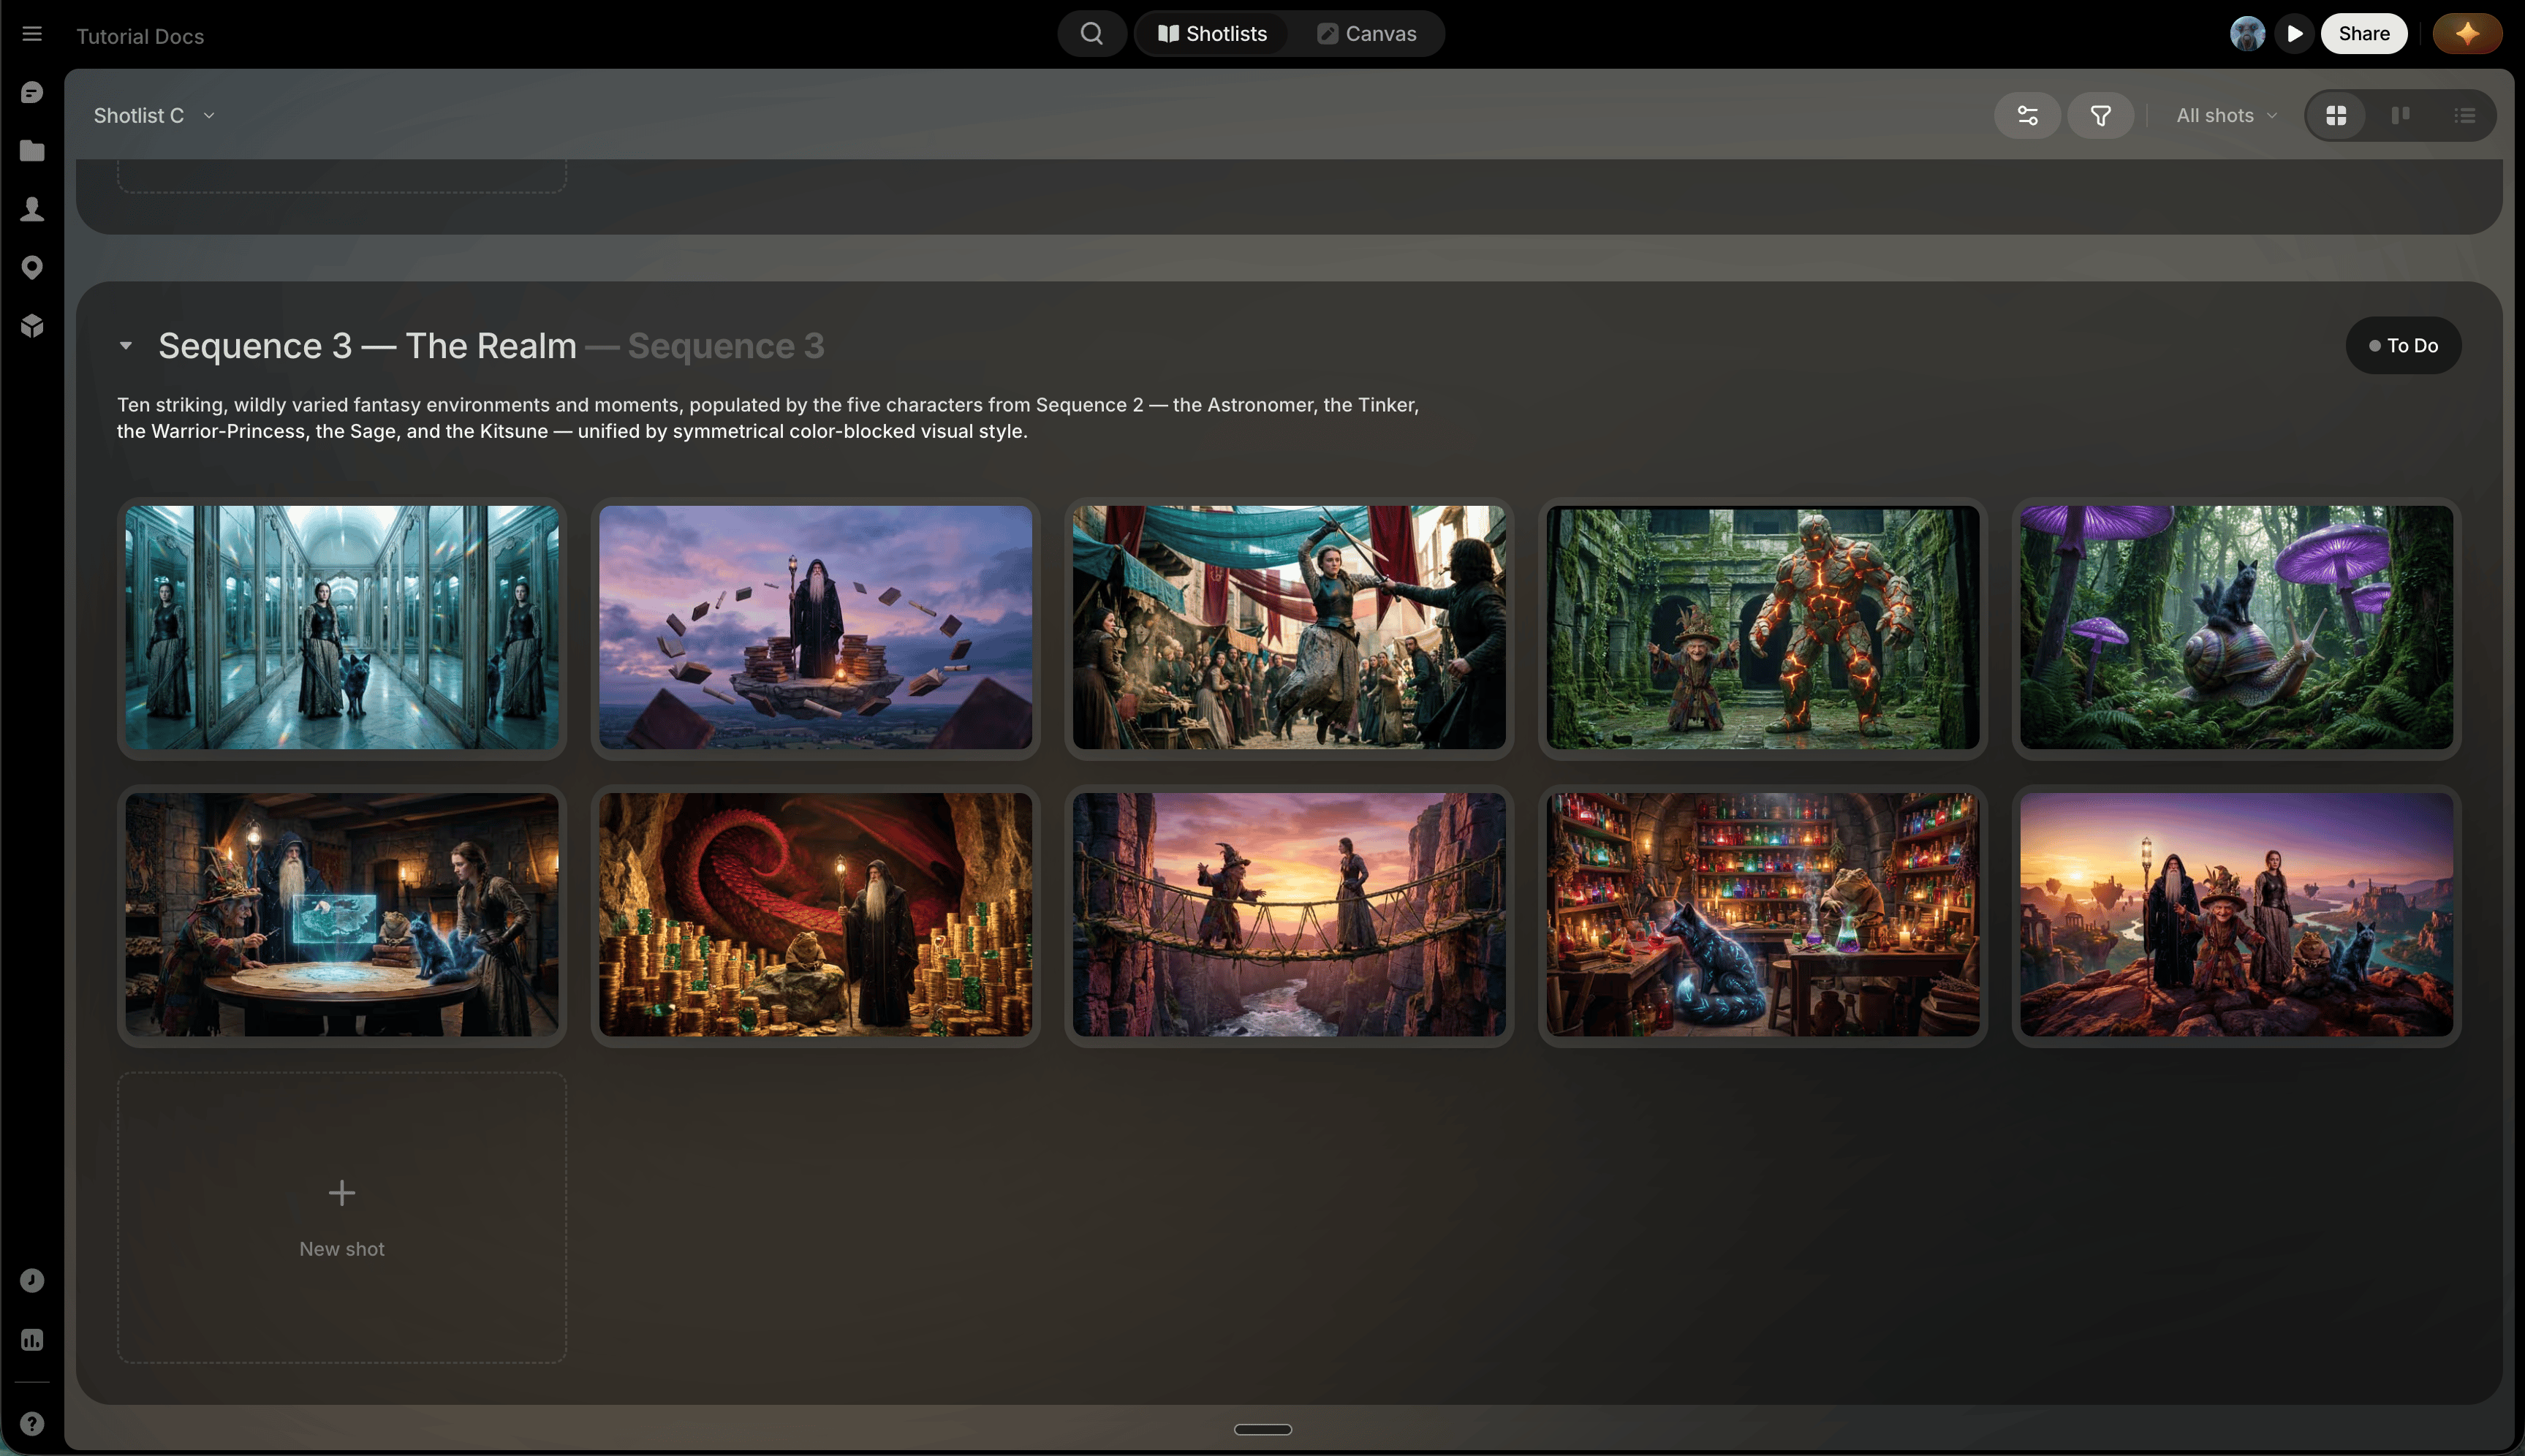Open the rope bridge sunset shot
The height and width of the screenshot is (1456, 2525).
tap(1289, 915)
